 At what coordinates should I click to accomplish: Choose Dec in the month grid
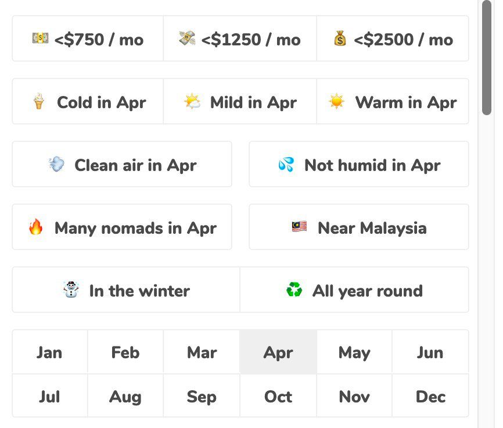(x=430, y=397)
